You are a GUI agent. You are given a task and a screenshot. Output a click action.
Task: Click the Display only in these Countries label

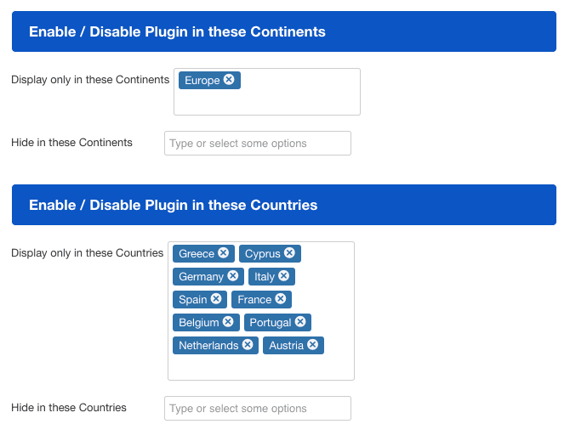click(87, 253)
